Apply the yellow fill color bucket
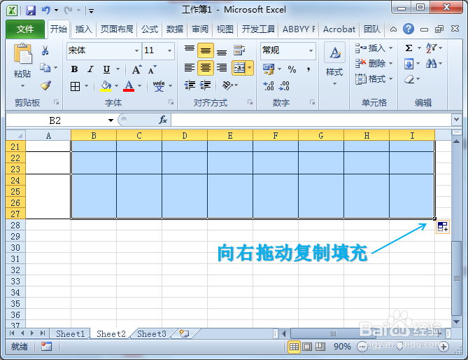468x360 pixels. [106, 86]
